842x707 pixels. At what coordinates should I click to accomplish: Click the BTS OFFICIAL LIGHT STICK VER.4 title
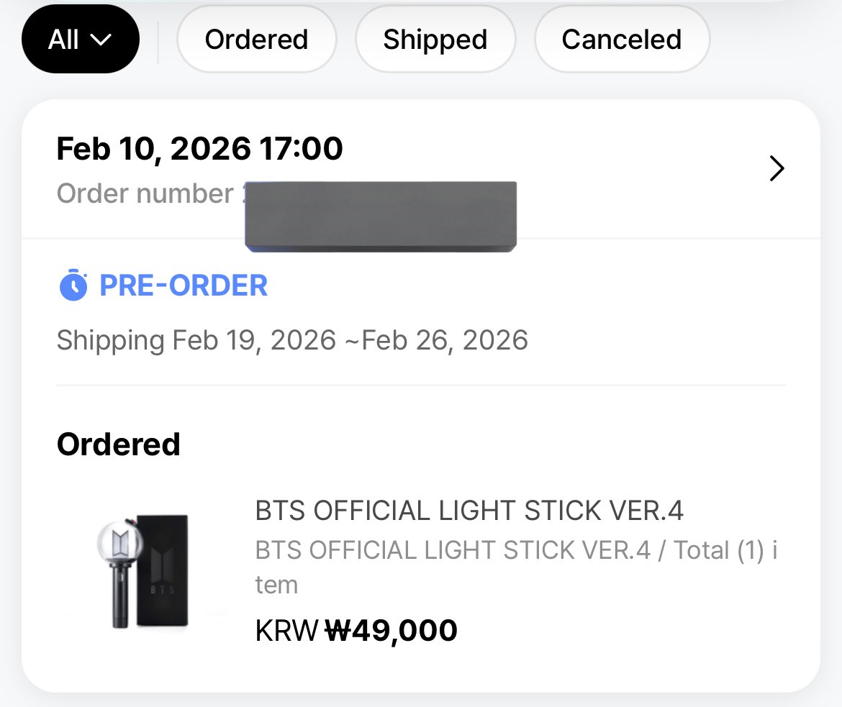pos(469,510)
